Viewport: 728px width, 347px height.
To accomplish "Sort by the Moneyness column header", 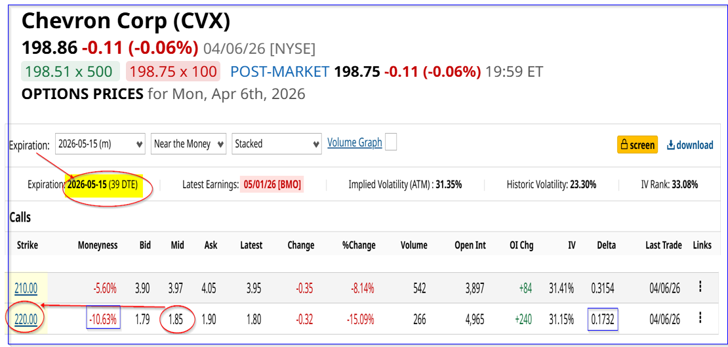I will point(97,245).
